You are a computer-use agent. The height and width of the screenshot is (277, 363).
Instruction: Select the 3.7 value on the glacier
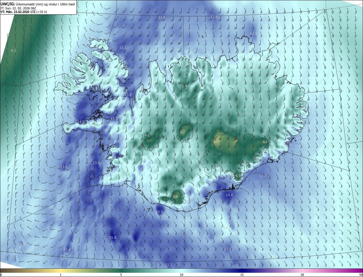point(182,132)
